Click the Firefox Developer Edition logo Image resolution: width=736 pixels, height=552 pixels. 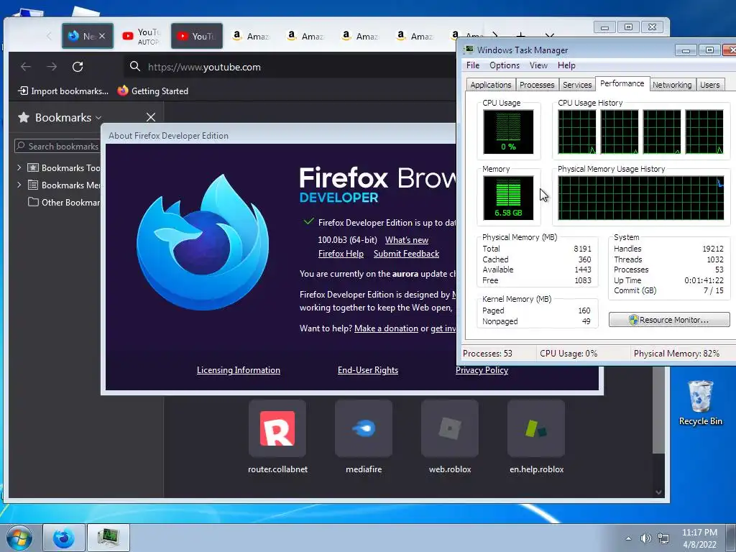tap(203, 242)
